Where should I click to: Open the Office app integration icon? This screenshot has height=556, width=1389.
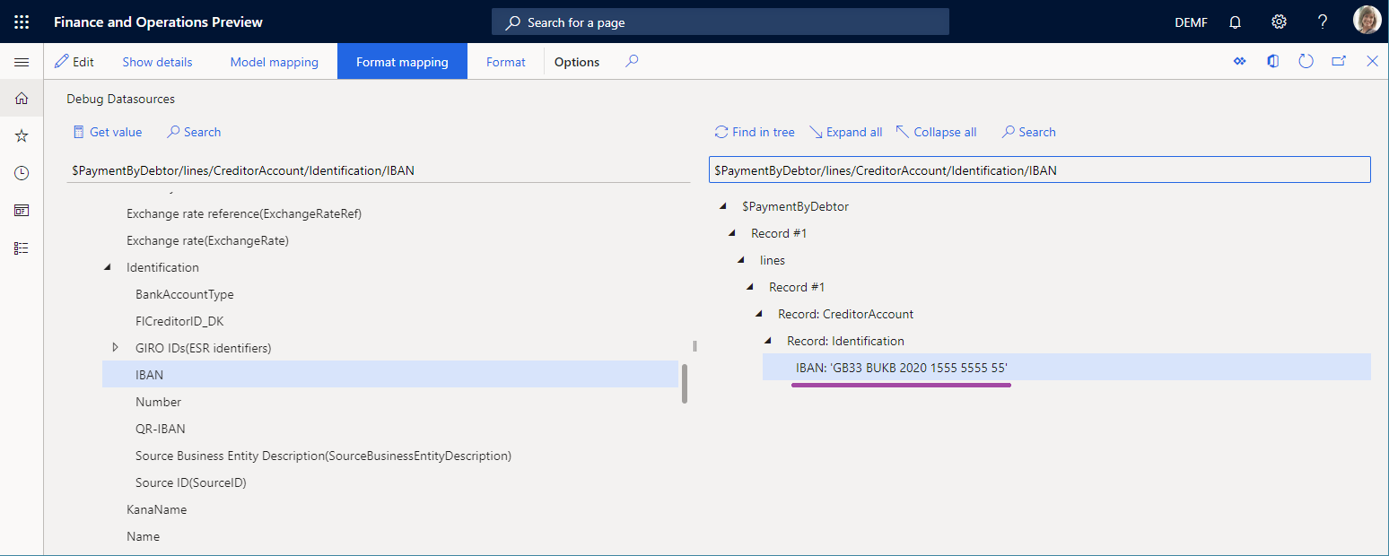point(1272,62)
